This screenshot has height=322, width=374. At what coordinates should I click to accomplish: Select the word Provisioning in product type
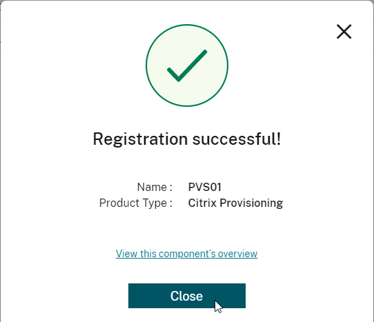(251, 203)
